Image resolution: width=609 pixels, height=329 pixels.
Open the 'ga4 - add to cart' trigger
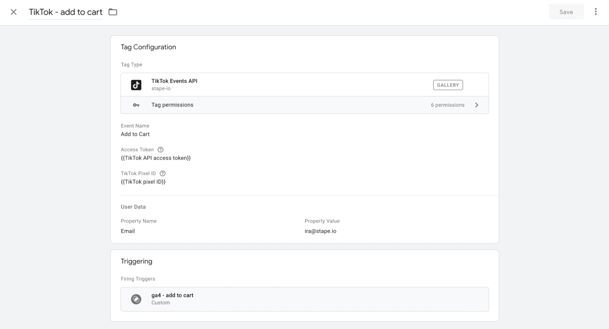point(304,299)
